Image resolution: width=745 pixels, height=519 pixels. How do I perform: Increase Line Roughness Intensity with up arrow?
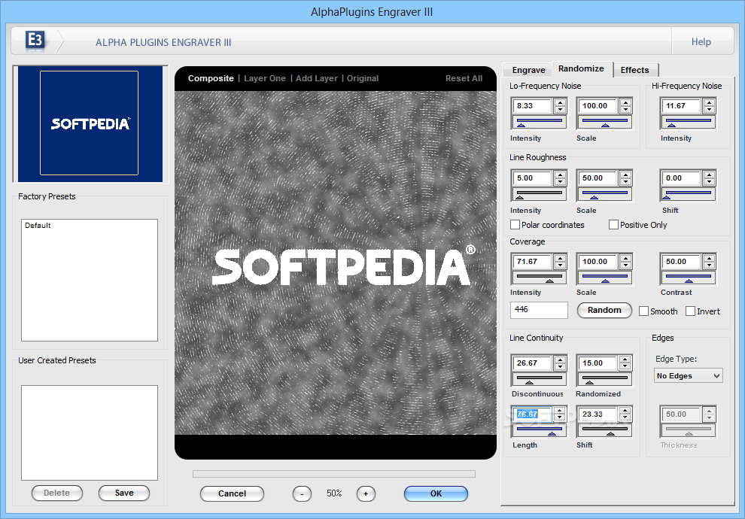coord(560,175)
